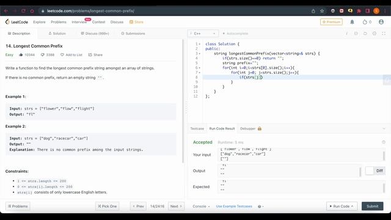Open the notifications bell

point(352,22)
